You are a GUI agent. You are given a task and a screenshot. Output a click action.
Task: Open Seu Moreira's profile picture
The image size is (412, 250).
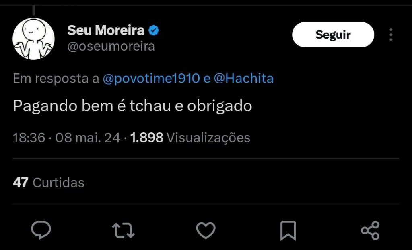34,39
